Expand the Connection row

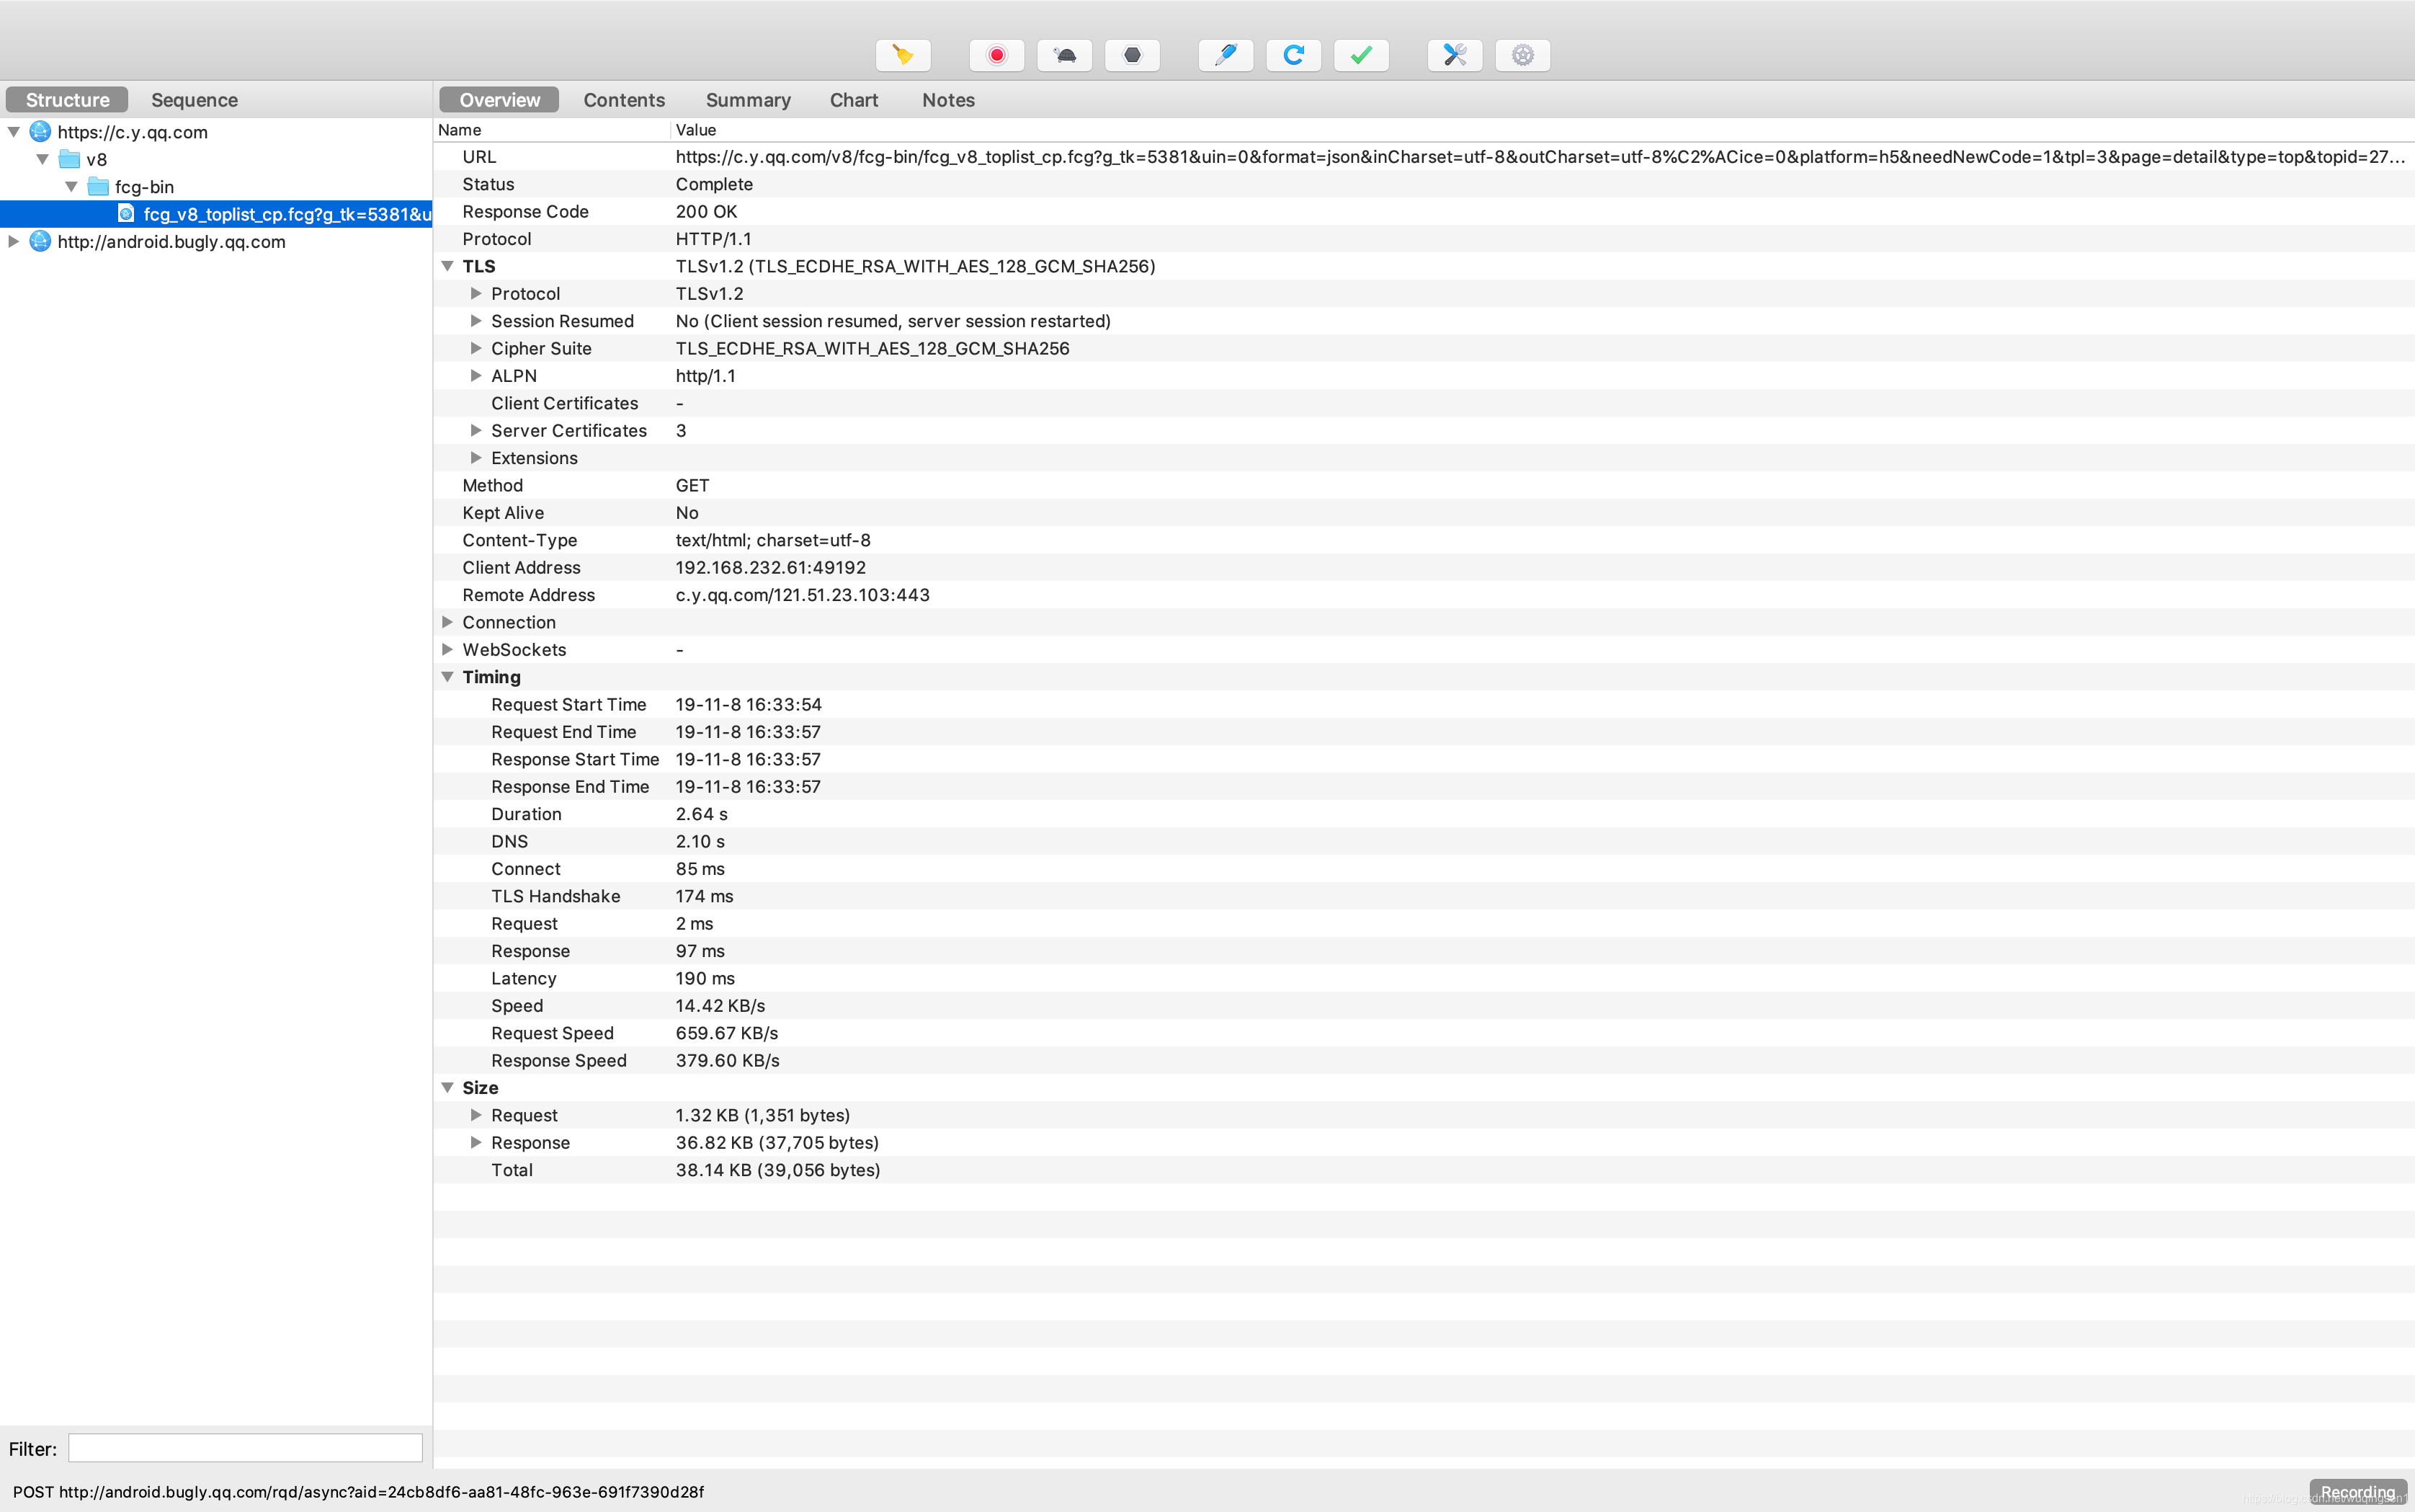click(x=448, y=622)
